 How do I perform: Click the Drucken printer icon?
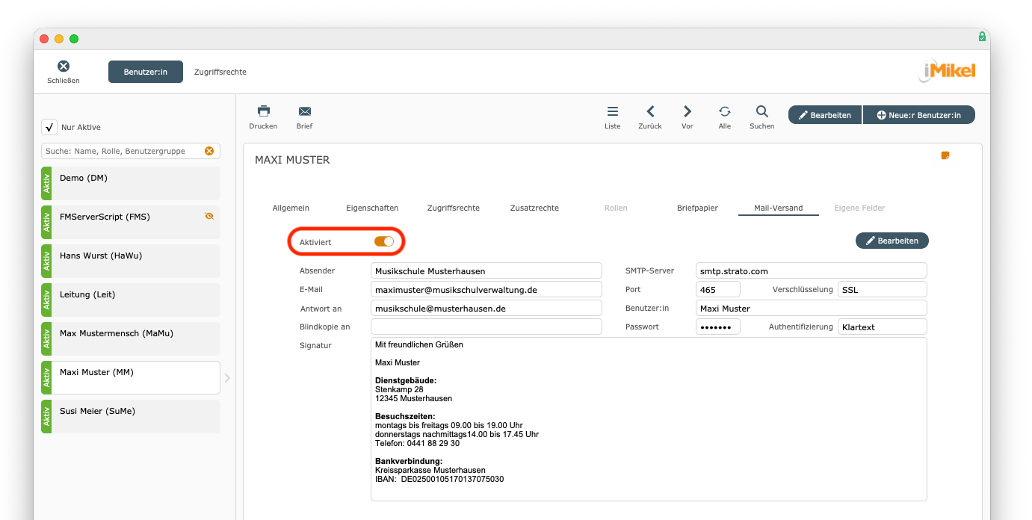pos(263,111)
